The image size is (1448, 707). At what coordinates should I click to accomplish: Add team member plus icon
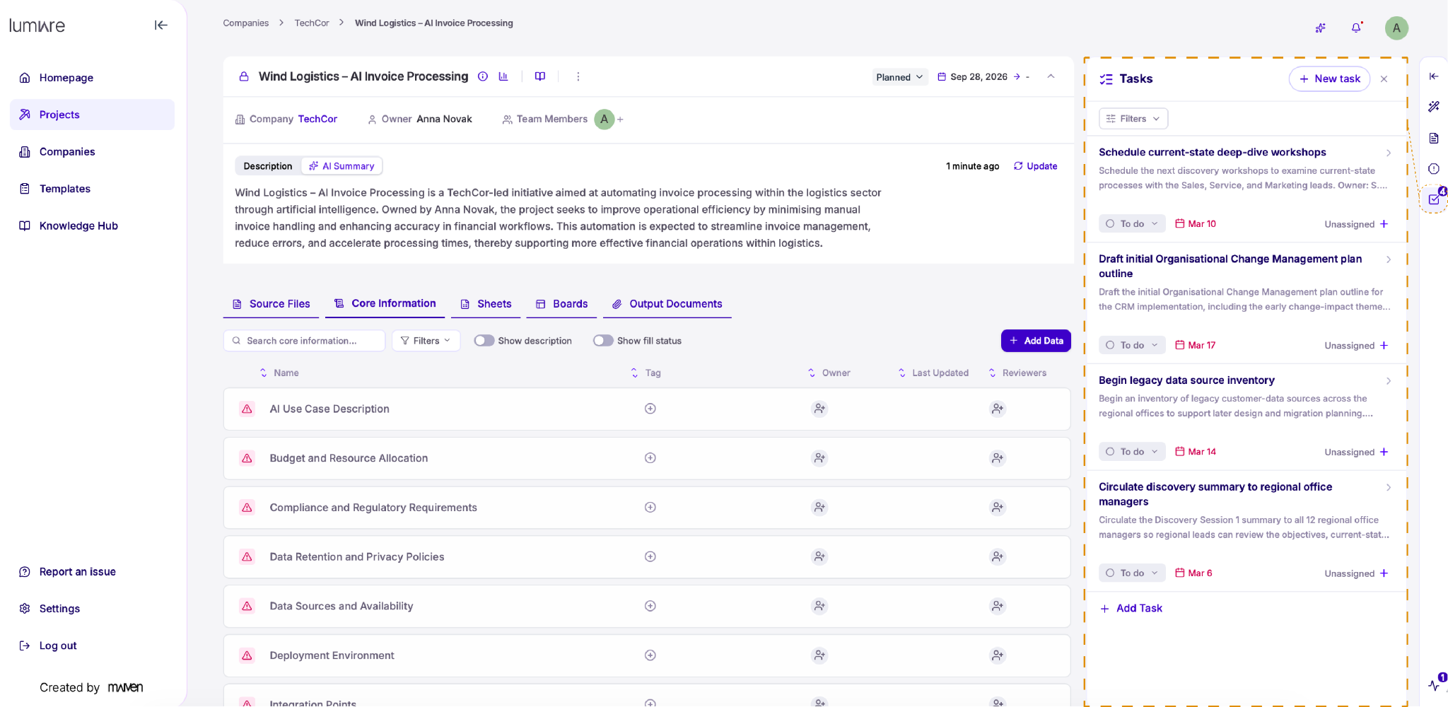[x=620, y=119]
